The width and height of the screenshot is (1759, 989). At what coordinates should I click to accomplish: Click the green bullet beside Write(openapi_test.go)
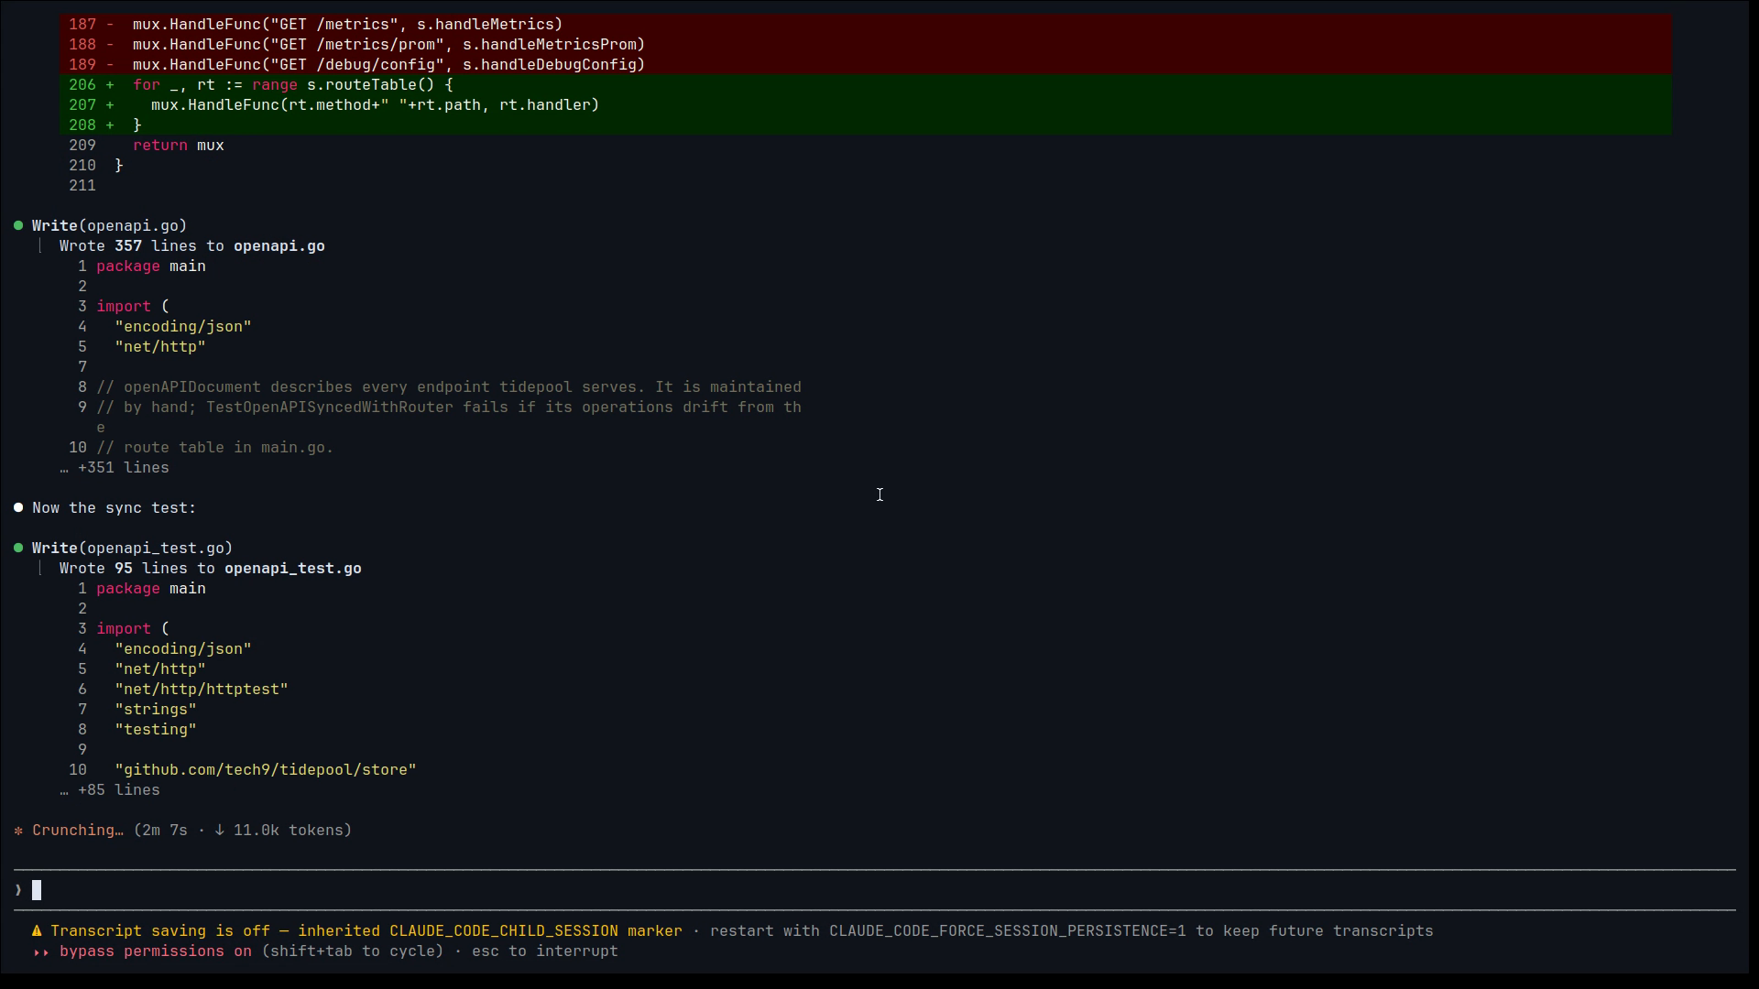point(18,548)
